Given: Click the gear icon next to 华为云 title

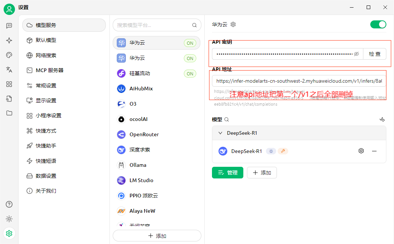Looking at the screenshot, I should tap(233, 24).
